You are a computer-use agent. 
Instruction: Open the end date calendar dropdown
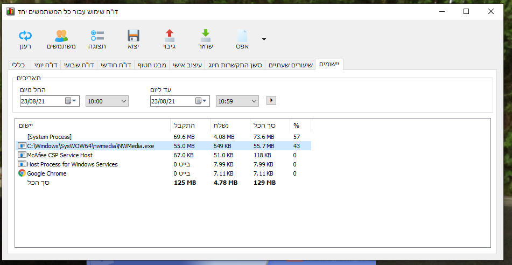pyautogui.click(x=201, y=101)
